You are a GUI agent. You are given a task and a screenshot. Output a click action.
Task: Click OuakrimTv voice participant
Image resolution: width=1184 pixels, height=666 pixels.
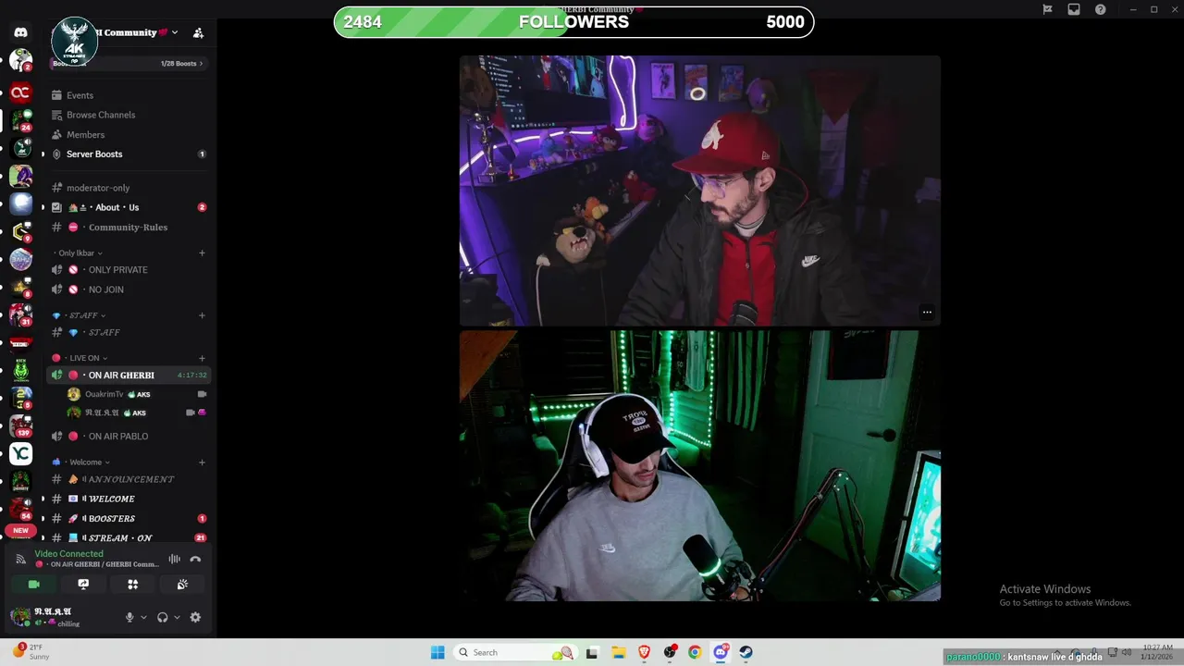coord(137,394)
